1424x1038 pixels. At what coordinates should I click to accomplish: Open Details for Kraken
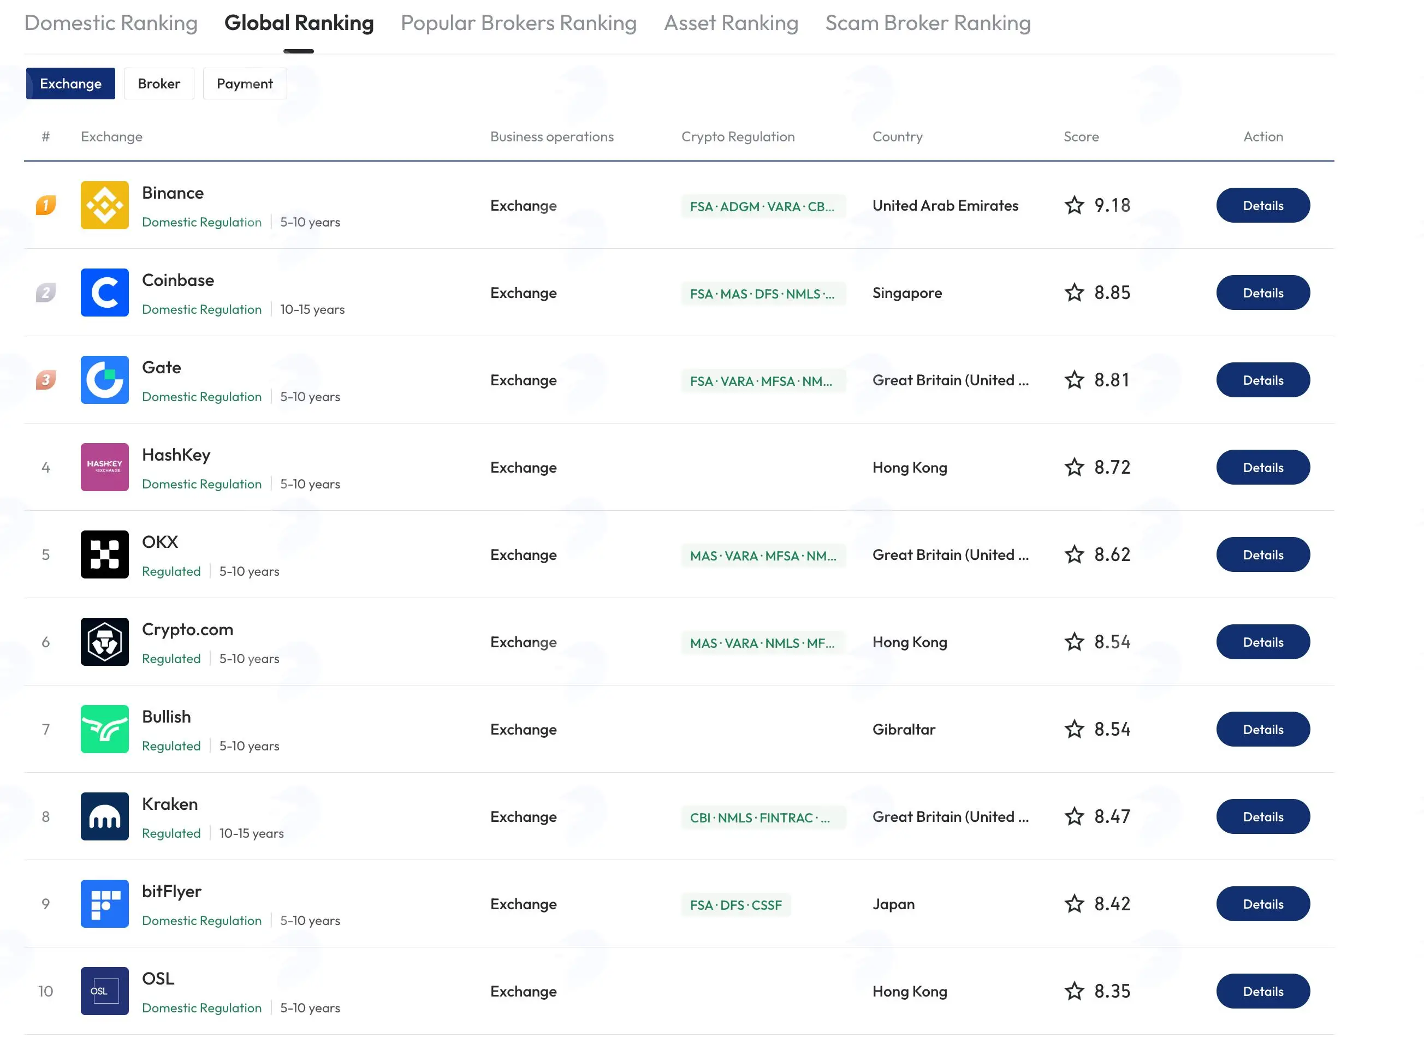(x=1263, y=817)
